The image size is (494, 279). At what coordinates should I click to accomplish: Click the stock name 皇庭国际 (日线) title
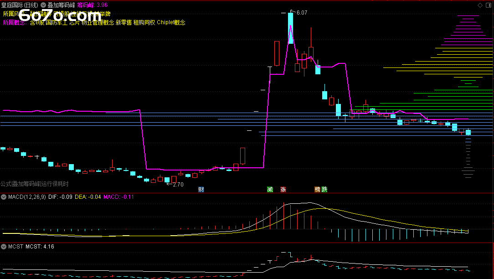[x=20, y=5]
